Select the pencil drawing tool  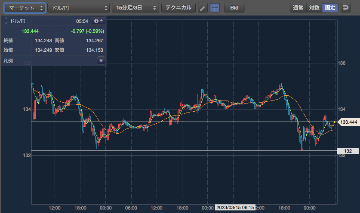[x=203, y=8]
